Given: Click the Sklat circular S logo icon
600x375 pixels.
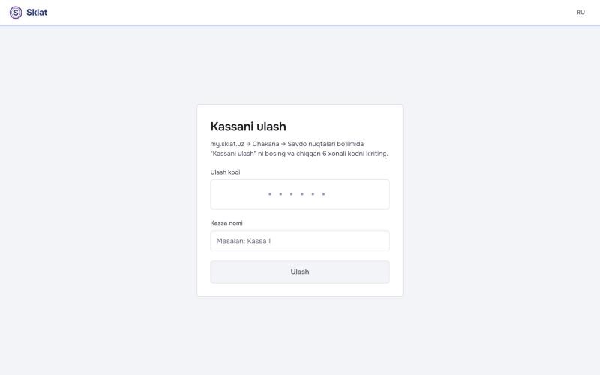Looking at the screenshot, I should 16,13.
